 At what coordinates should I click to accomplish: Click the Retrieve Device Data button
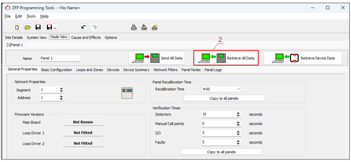tap(303, 58)
